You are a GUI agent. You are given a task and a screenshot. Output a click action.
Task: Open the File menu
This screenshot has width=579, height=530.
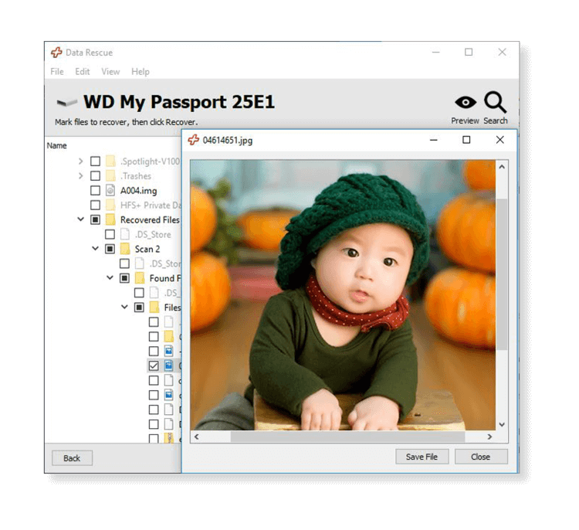click(x=57, y=72)
